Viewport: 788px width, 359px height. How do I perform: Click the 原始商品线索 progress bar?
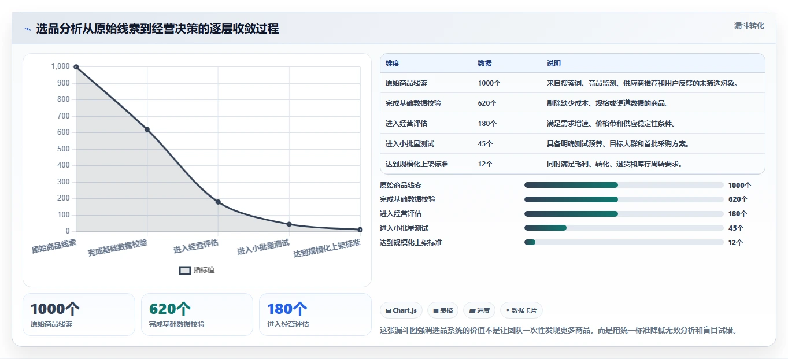(624, 185)
